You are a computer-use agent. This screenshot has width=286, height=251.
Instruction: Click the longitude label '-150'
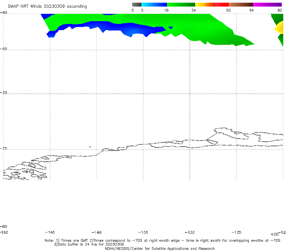(x=4, y=232)
